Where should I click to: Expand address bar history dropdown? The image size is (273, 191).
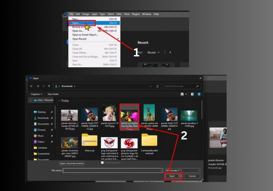tap(150, 86)
